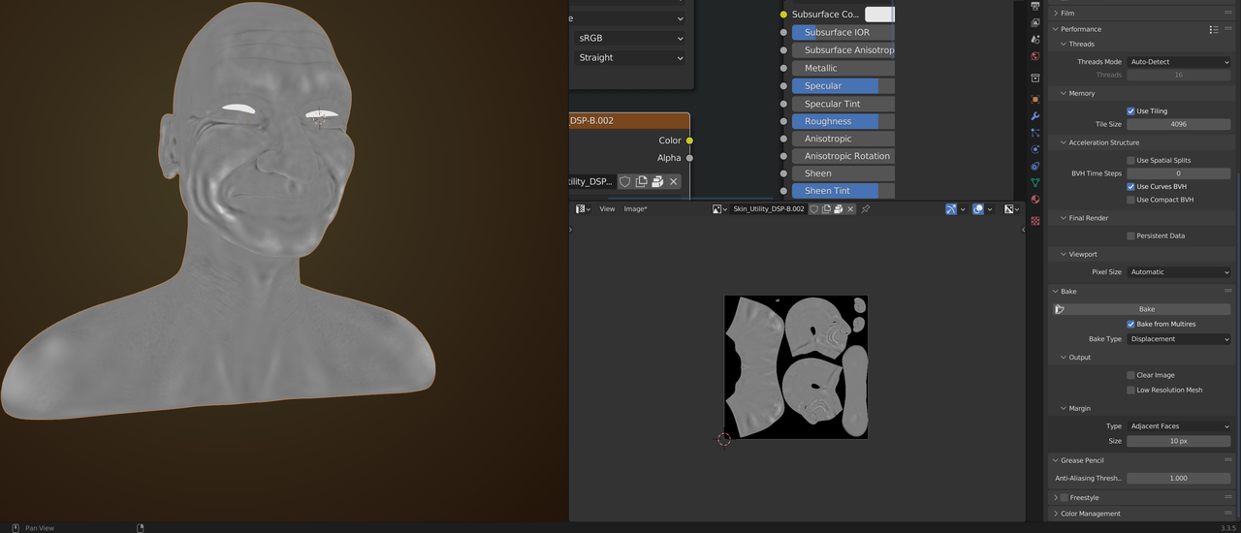Image resolution: width=1241 pixels, height=533 pixels.
Task: Click the image editor type selector icon
Action: (x=583, y=209)
